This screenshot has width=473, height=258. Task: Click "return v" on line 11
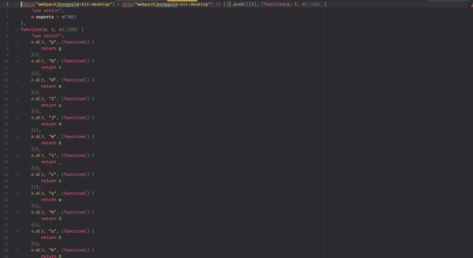click(51, 67)
